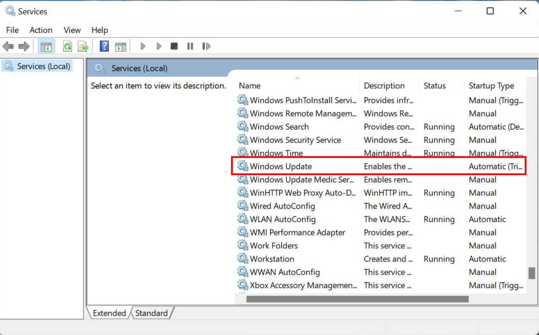Stop the selected service
539x335 pixels.
174,46
